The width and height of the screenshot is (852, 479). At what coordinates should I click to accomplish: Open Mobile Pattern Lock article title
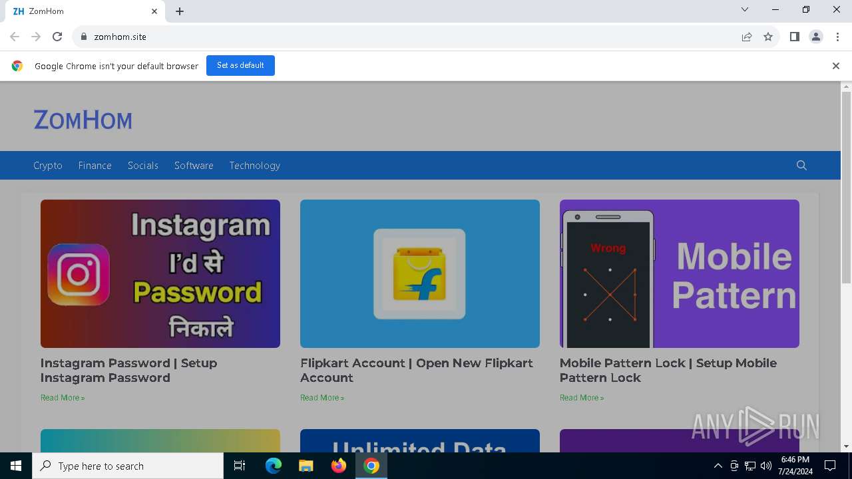(x=668, y=371)
